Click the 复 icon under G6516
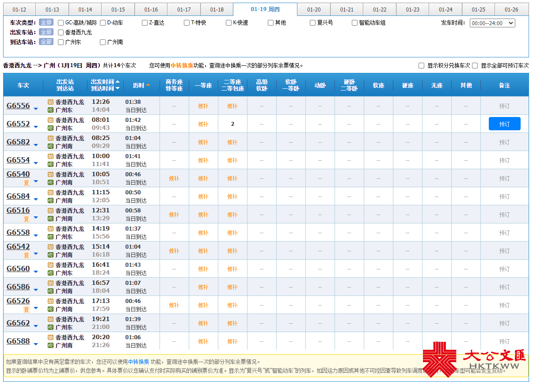 26,219
